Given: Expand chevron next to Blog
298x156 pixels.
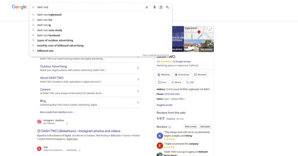Looking at the screenshot, I should pyautogui.click(x=138, y=102).
